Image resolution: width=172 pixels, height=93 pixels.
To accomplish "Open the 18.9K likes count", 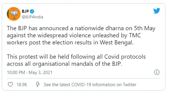I will (22, 85).
